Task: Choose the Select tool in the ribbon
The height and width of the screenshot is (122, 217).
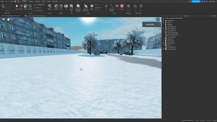Action: click(17, 7)
